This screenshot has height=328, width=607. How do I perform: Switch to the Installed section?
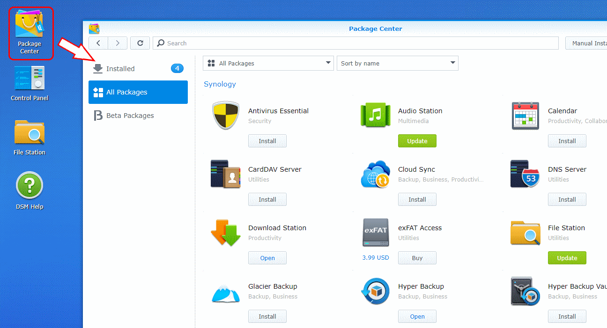pos(138,69)
